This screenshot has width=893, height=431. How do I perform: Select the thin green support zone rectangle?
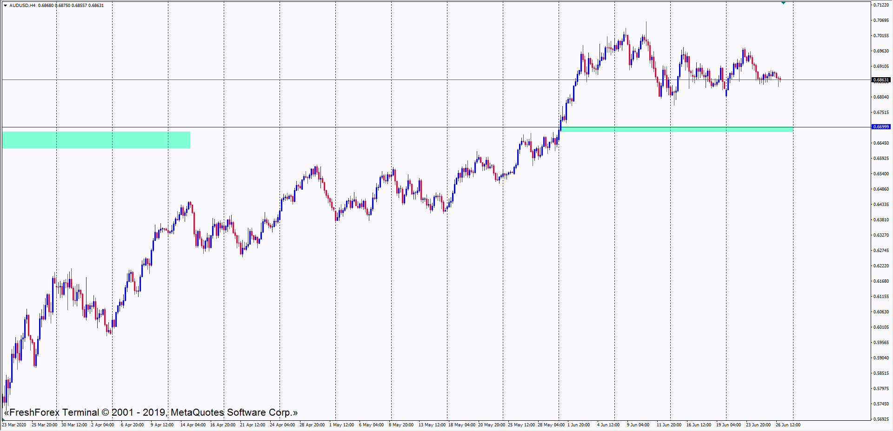click(x=677, y=129)
